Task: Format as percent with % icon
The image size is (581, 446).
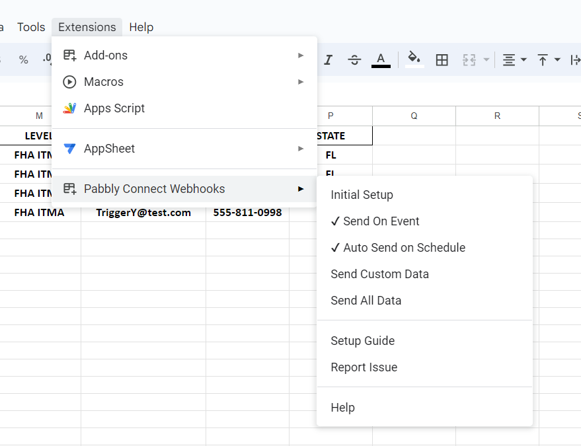Action: click(23, 59)
